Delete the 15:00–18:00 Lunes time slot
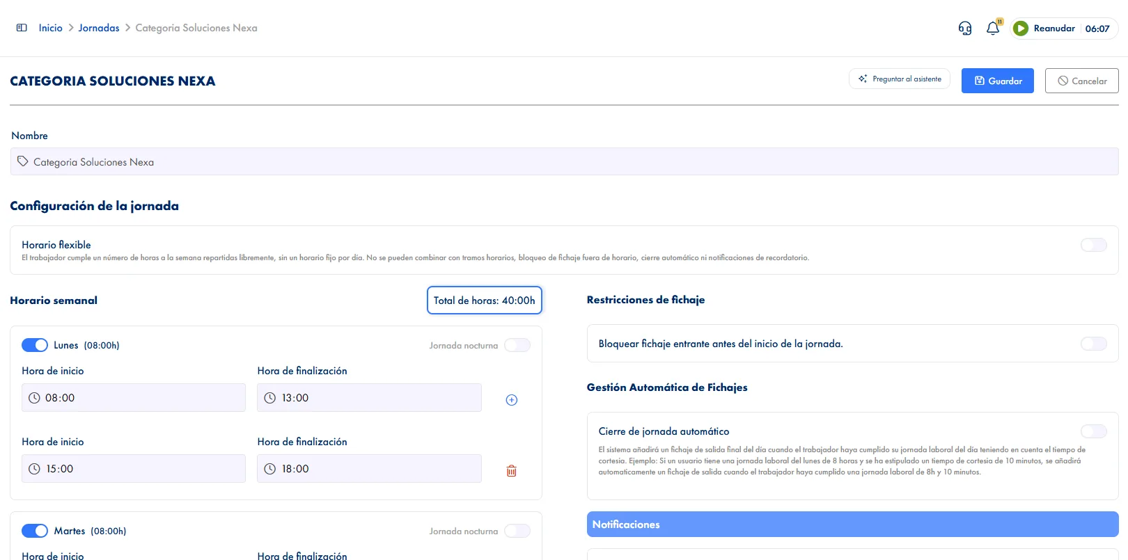Viewport: 1128px width, 560px height. click(x=512, y=471)
